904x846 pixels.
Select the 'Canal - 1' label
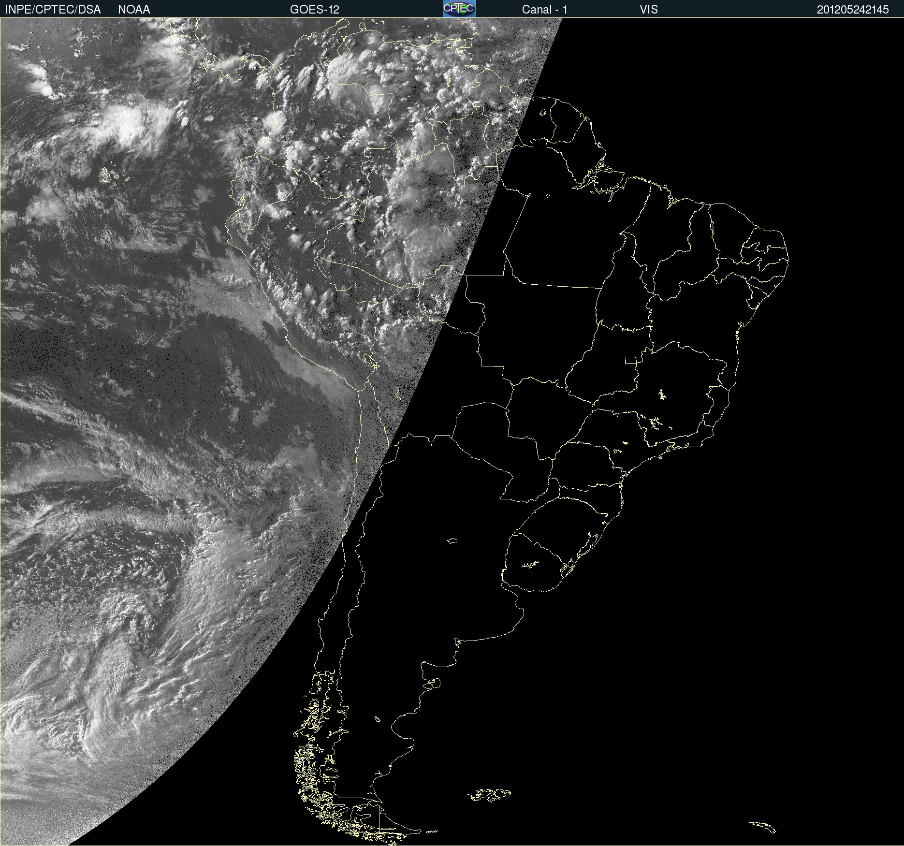545,10
